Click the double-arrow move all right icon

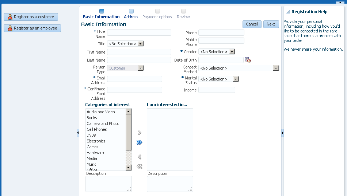coord(140,142)
